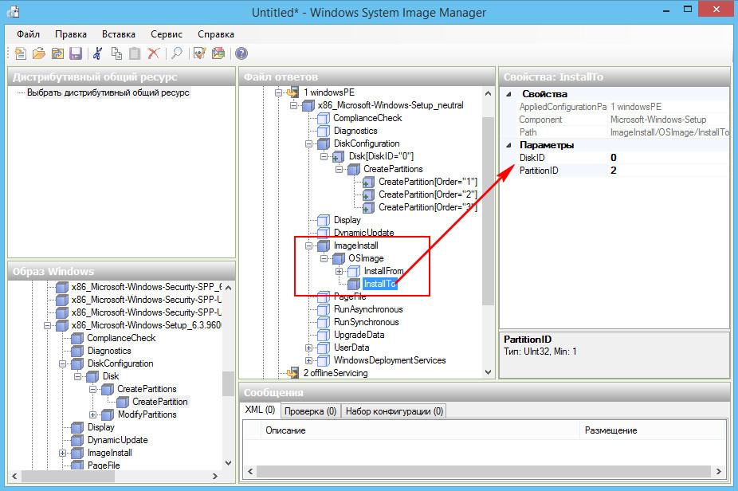Image resolution: width=738 pixels, height=491 pixels.
Task: Expand the InstallFrom node
Action: pos(339,271)
